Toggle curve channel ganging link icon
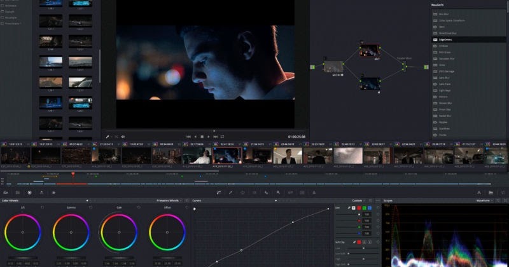Screen dimensions: 509x267 coord(349,208)
